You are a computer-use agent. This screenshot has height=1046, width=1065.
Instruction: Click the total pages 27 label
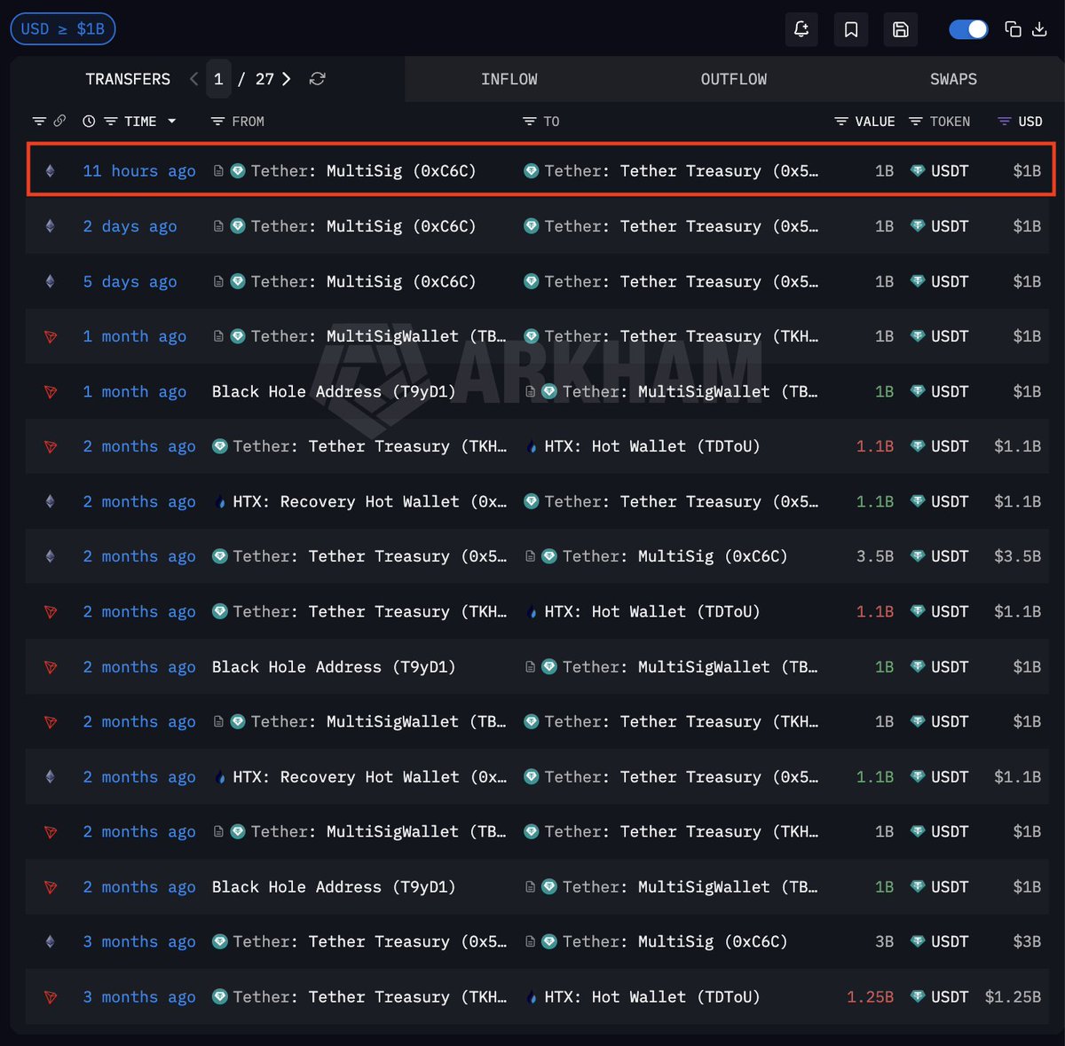pyautogui.click(x=264, y=79)
